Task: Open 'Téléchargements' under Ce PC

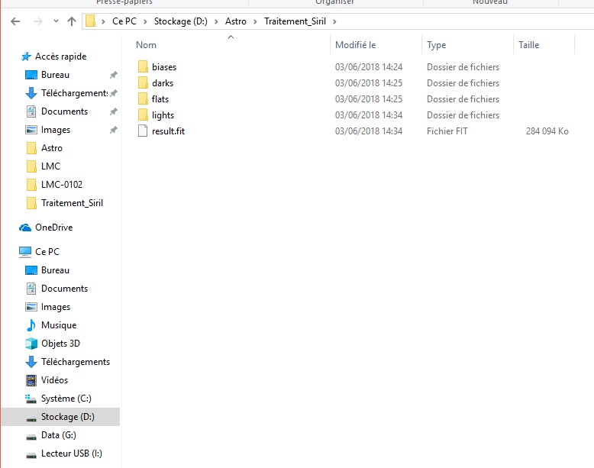Action: coord(76,362)
